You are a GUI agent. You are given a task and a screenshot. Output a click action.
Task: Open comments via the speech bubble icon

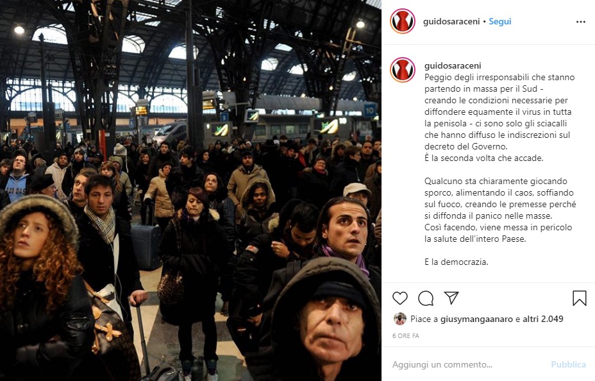[426, 298]
